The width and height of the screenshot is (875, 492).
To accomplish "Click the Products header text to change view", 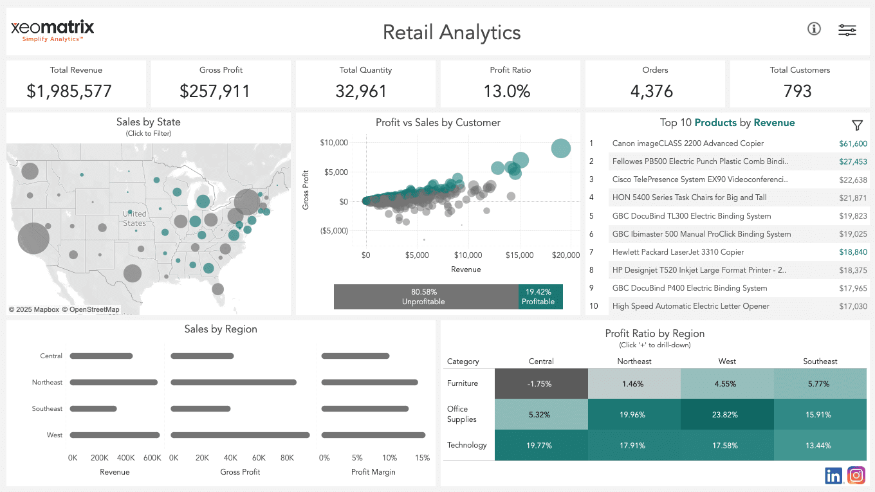I will point(716,123).
